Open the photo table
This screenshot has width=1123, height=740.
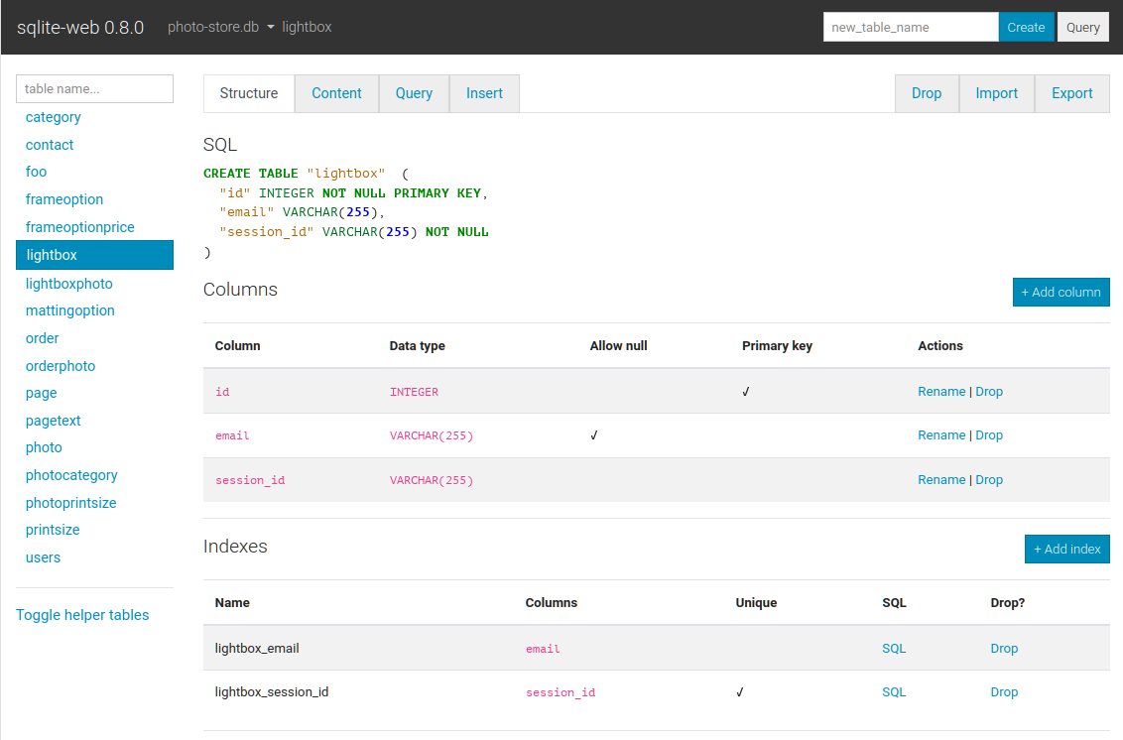(x=44, y=447)
